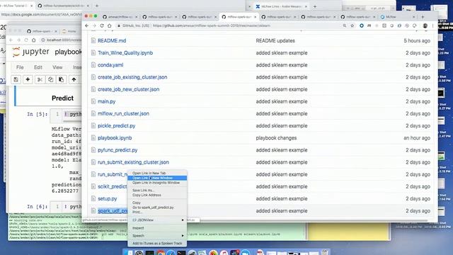
Task: Click the zoom magnifier icon in the address bar
Action: (345, 25)
